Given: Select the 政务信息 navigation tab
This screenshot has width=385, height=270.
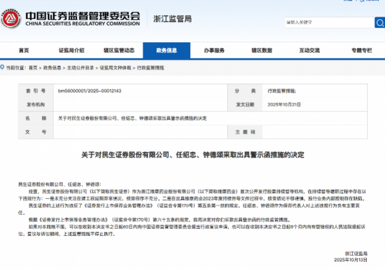Looking at the screenshot, I should click(167, 50).
